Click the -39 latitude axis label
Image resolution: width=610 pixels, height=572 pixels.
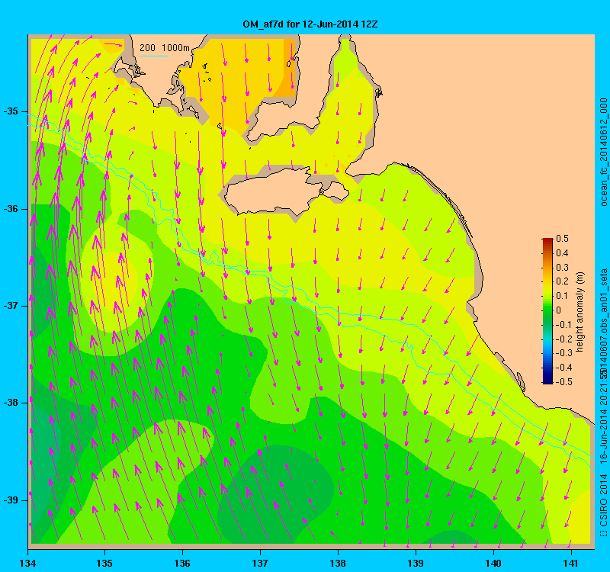pyautogui.click(x=11, y=500)
